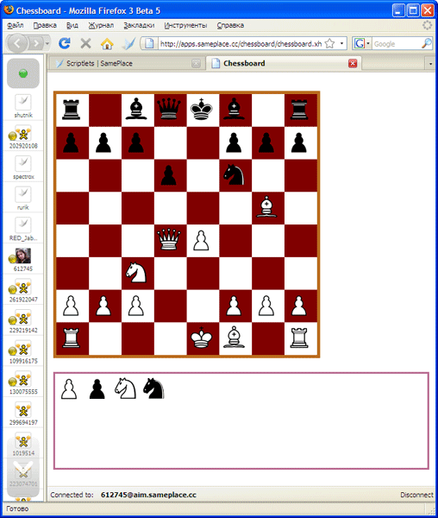Click the Firefox logo in title bar

[x=9, y=9]
